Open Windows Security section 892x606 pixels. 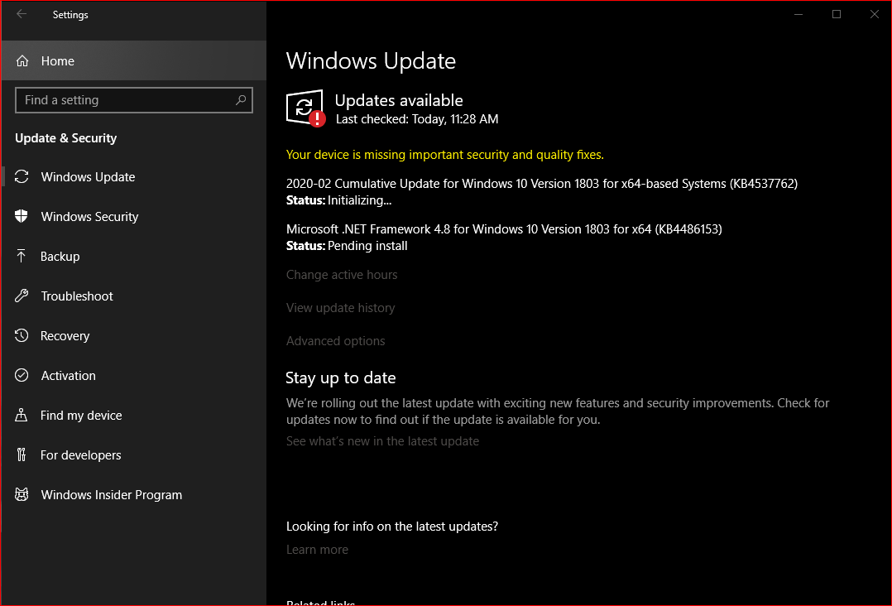[134, 216]
